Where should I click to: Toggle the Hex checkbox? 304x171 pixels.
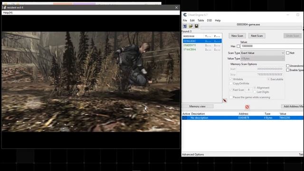click(x=238, y=46)
